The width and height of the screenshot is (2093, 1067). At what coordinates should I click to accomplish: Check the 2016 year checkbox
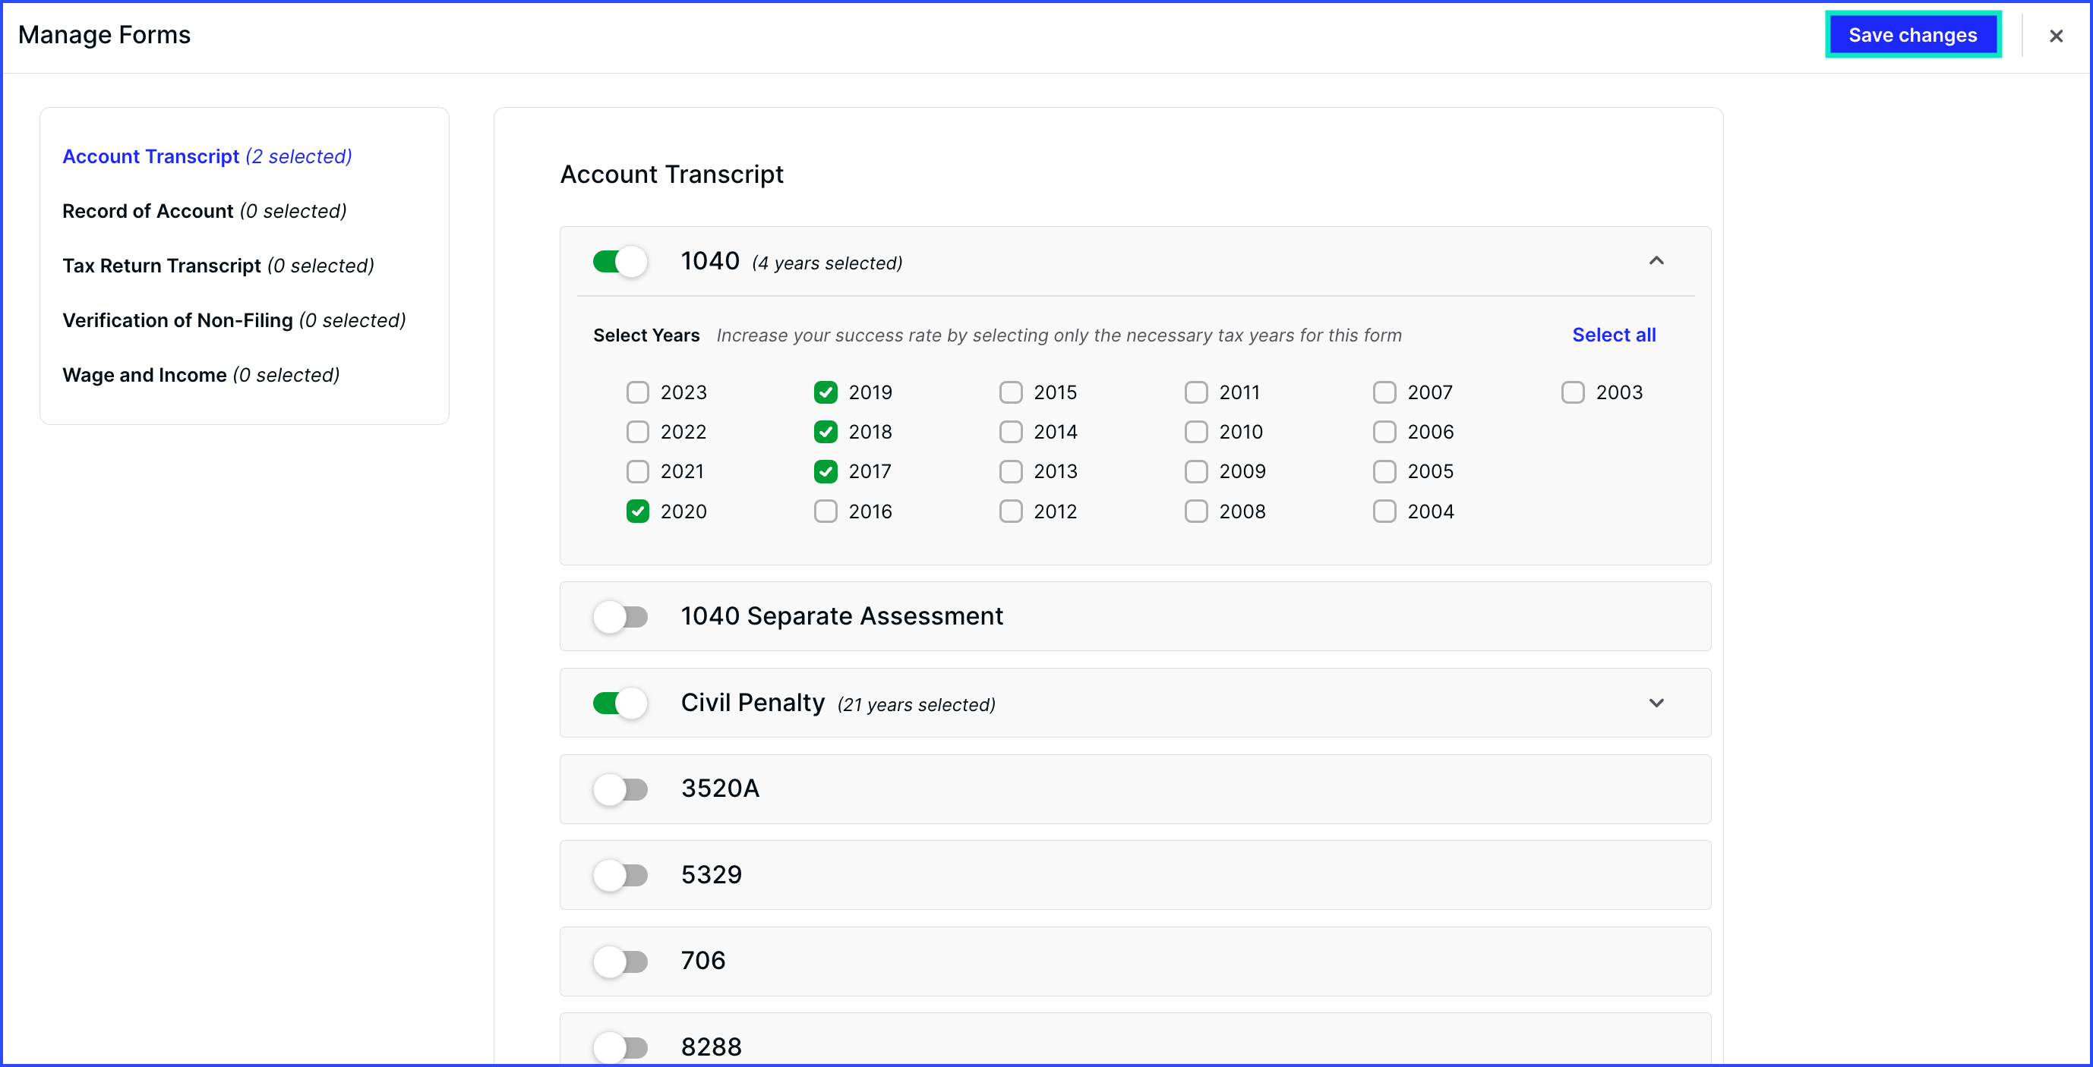(826, 511)
